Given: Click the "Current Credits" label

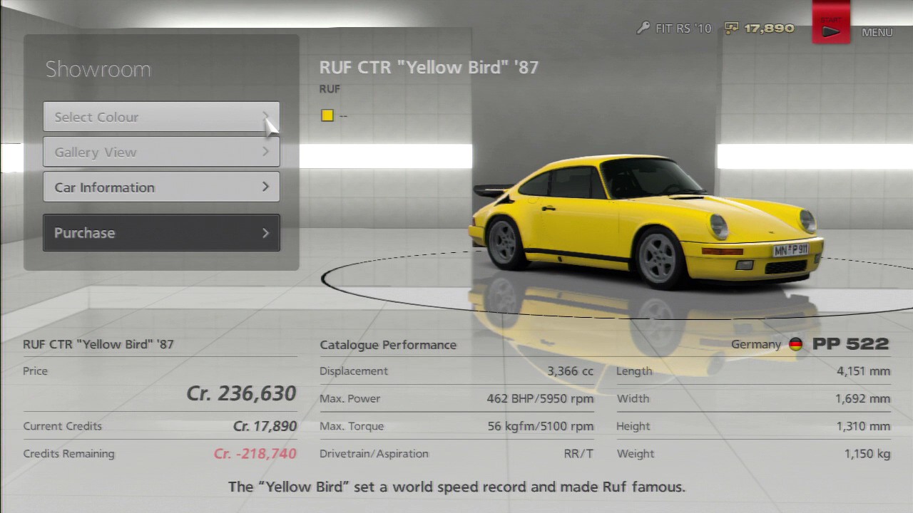Looking at the screenshot, I should click(63, 426).
